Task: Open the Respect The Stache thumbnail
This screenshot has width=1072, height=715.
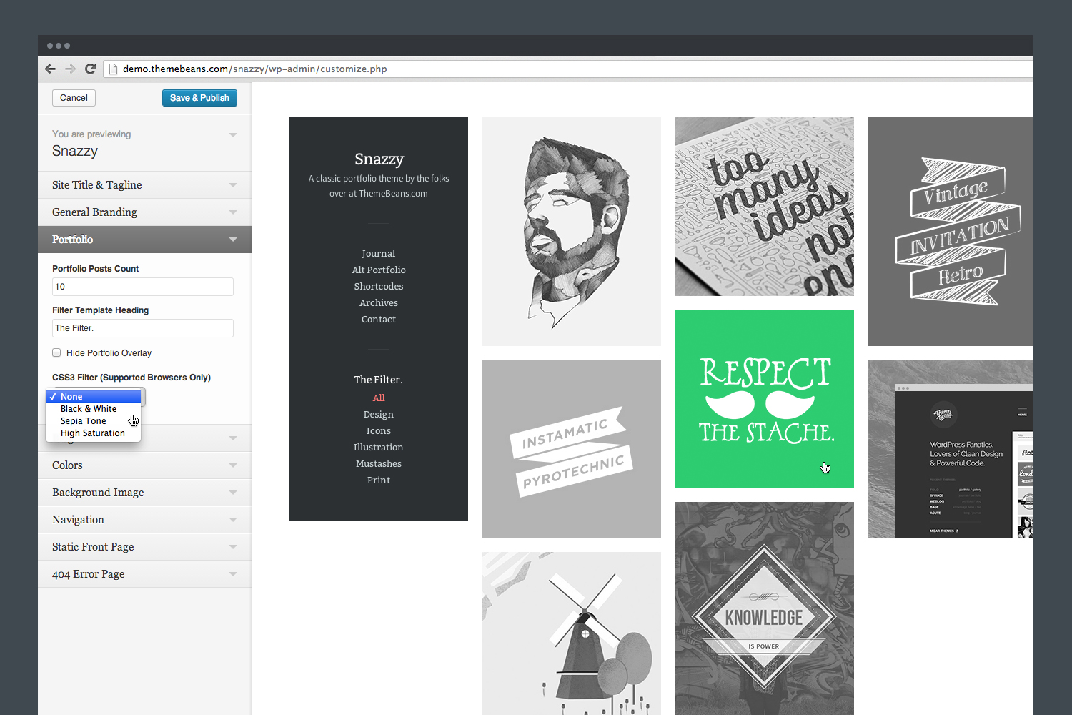Action: [764, 399]
